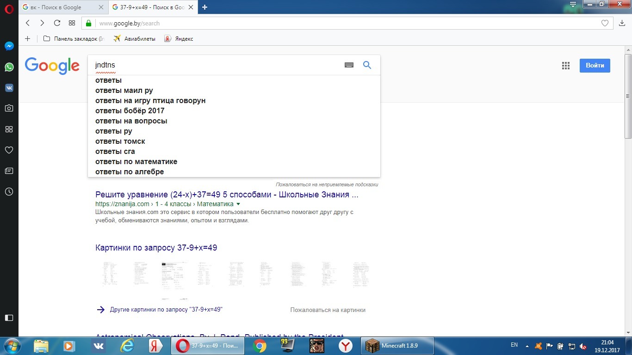Open the VK panel in Opera sidebar
632x355 pixels.
pos(9,88)
